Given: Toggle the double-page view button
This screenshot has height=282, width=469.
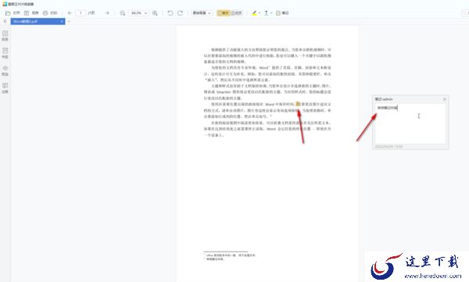Looking at the screenshot, I should click(x=237, y=12).
